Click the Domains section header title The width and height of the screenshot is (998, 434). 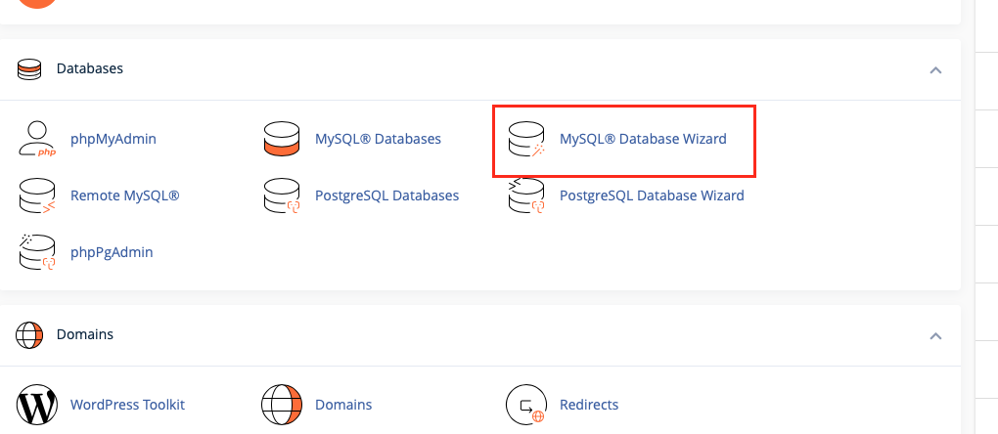point(85,333)
